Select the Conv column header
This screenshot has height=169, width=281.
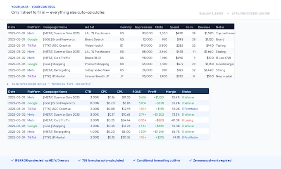click(189, 27)
